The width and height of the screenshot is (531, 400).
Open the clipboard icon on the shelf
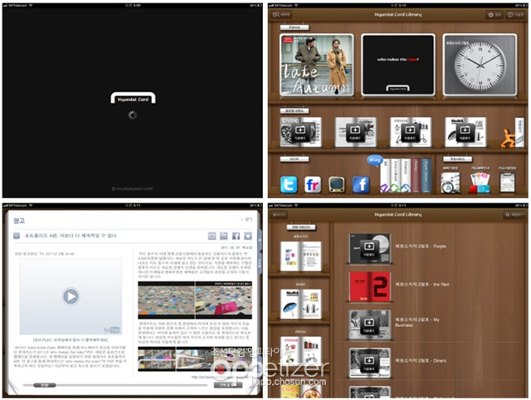click(508, 183)
